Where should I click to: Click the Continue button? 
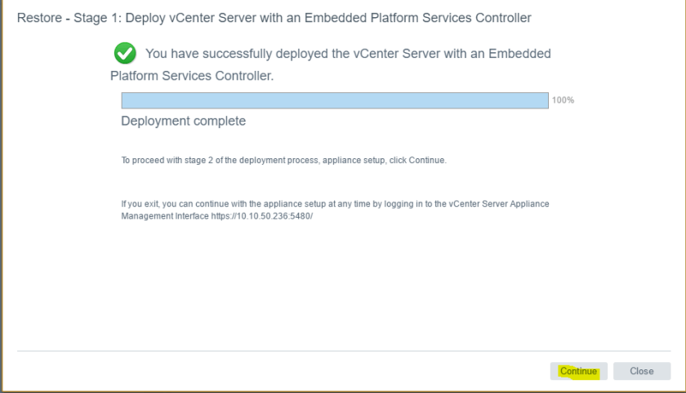[578, 371]
